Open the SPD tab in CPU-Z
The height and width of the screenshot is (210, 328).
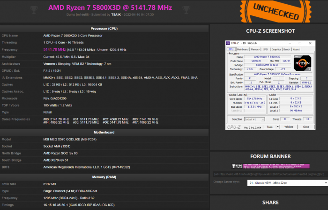(x=265, y=49)
